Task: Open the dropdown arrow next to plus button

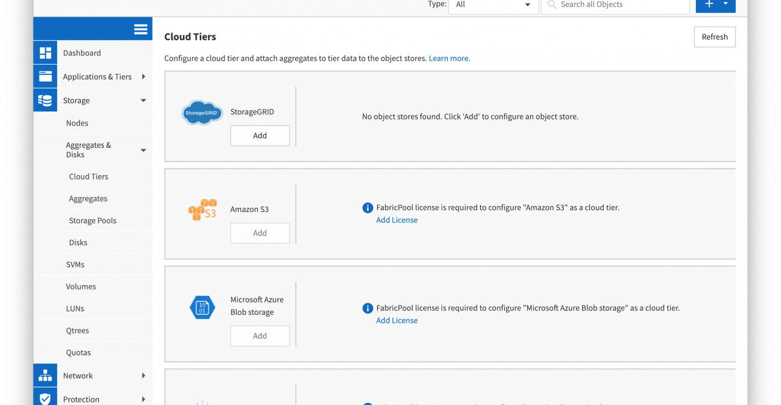Action: pos(726,4)
